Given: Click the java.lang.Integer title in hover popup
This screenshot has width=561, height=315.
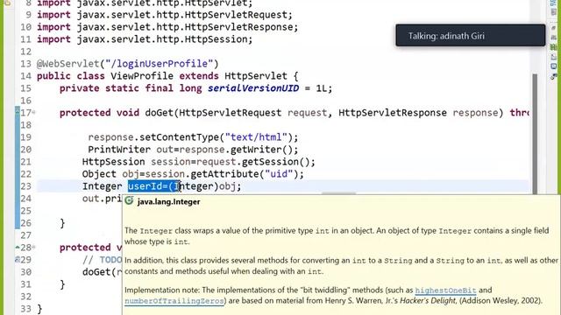Looking at the screenshot, I should [x=168, y=202].
